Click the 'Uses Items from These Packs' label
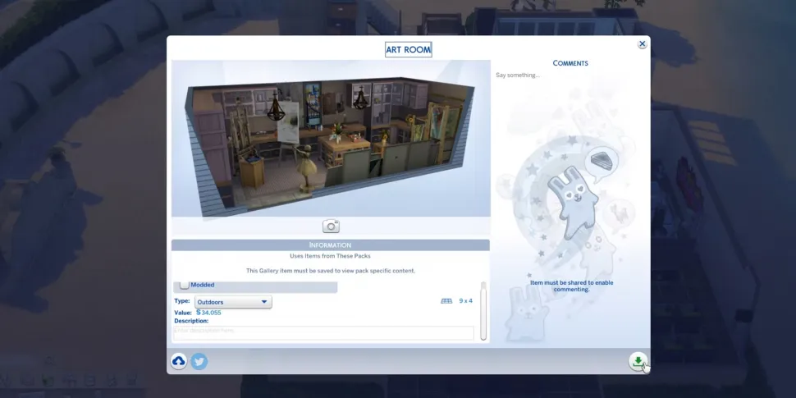Image resolution: width=796 pixels, height=398 pixels. point(330,257)
